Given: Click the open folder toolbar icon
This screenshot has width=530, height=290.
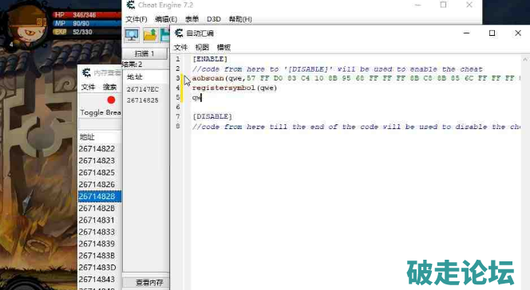Looking at the screenshot, I should click(x=150, y=35).
